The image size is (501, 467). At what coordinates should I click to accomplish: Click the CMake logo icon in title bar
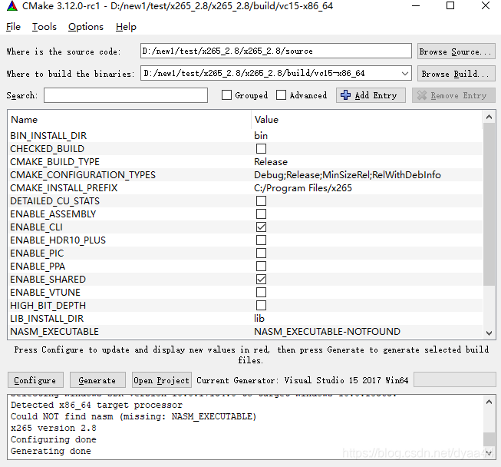(x=12, y=5)
